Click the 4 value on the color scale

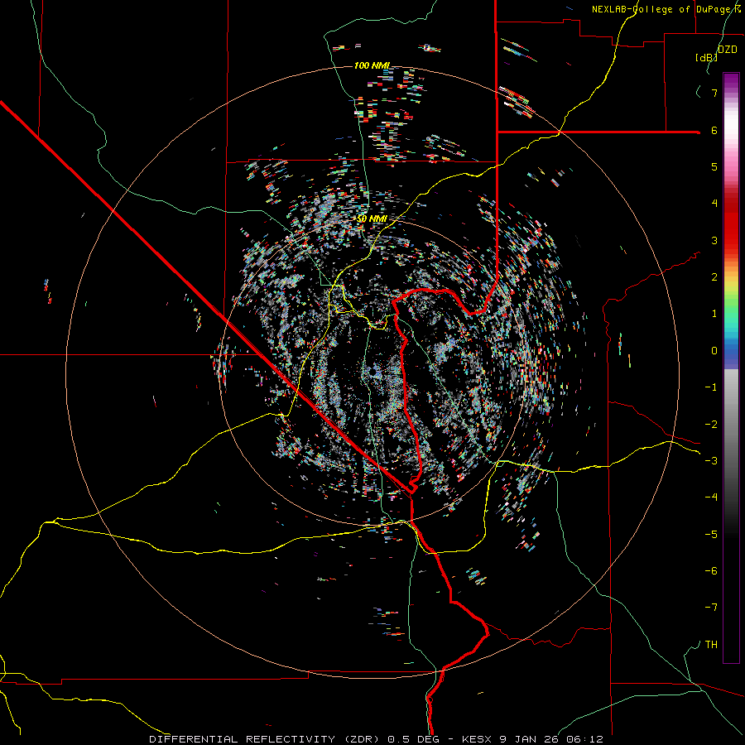714,204
